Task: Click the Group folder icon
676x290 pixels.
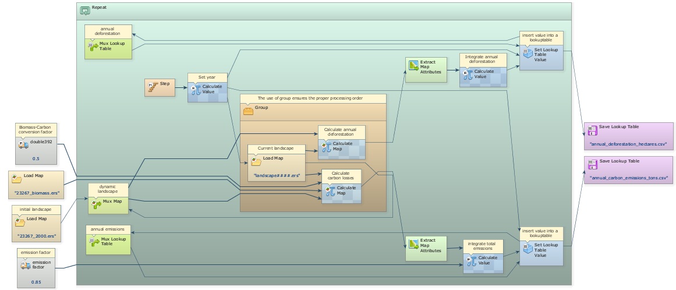Action: point(247,111)
